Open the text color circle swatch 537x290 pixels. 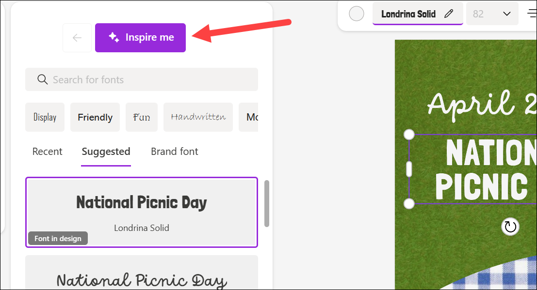tap(357, 14)
